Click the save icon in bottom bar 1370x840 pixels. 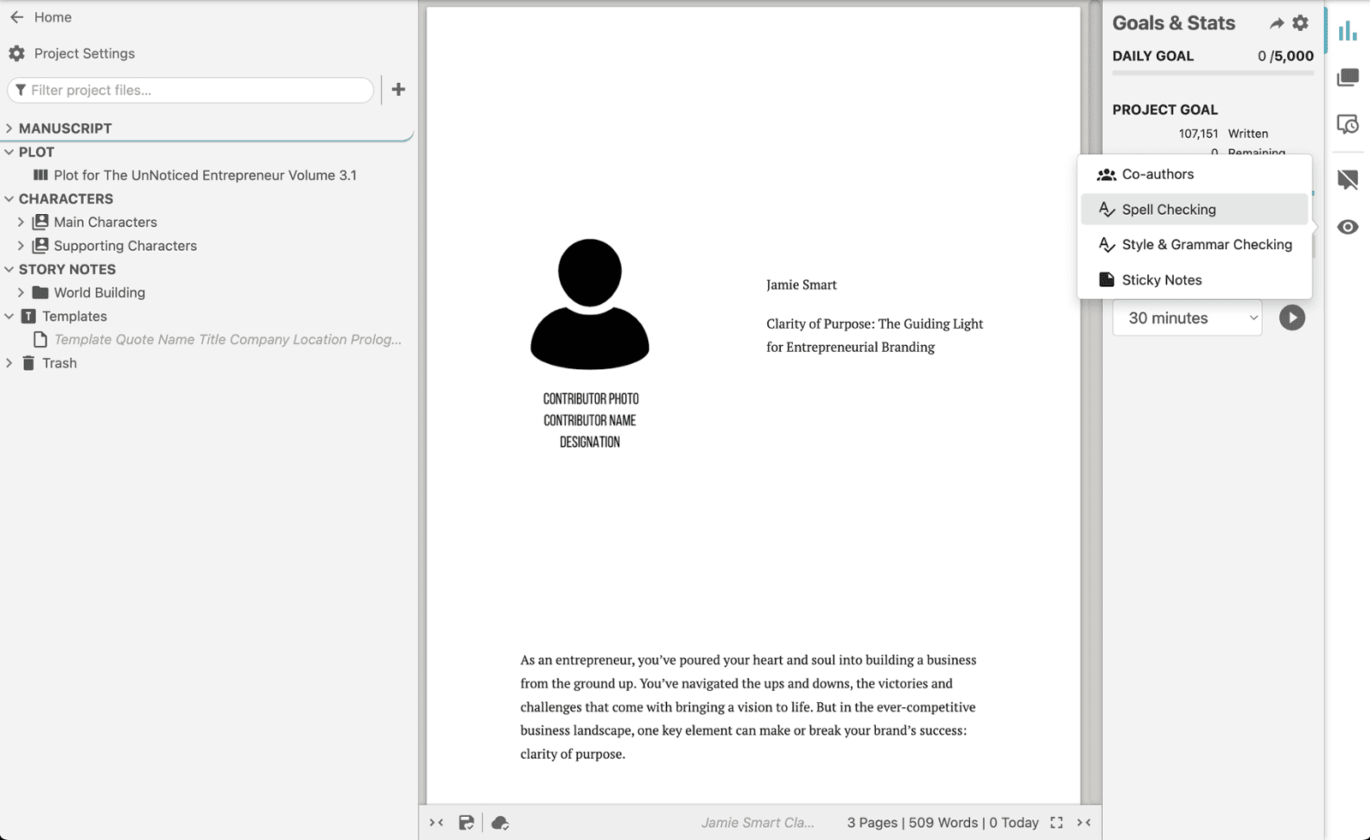(466, 823)
